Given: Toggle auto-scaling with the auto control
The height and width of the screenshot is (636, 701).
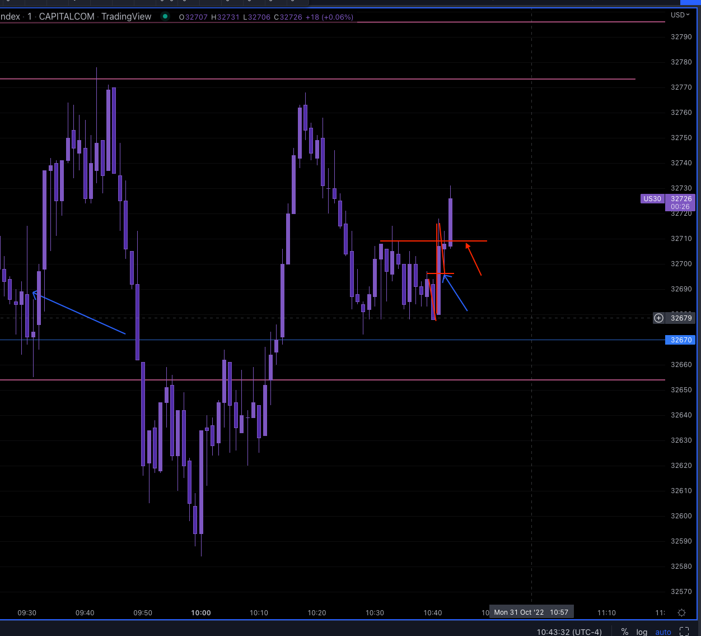Looking at the screenshot, I should [x=663, y=632].
